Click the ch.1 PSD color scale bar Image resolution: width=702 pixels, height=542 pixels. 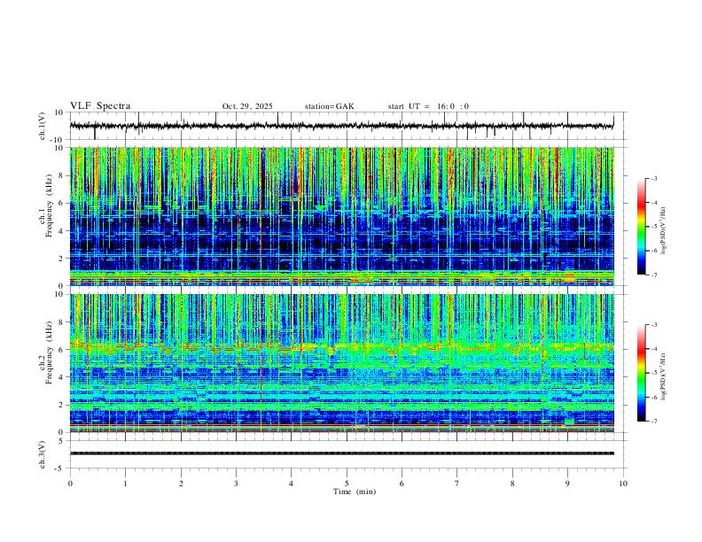coord(641,227)
